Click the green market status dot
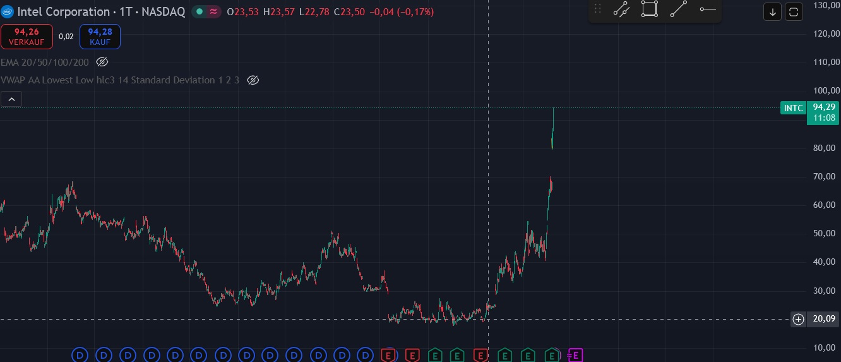841x362 pixels. click(200, 11)
